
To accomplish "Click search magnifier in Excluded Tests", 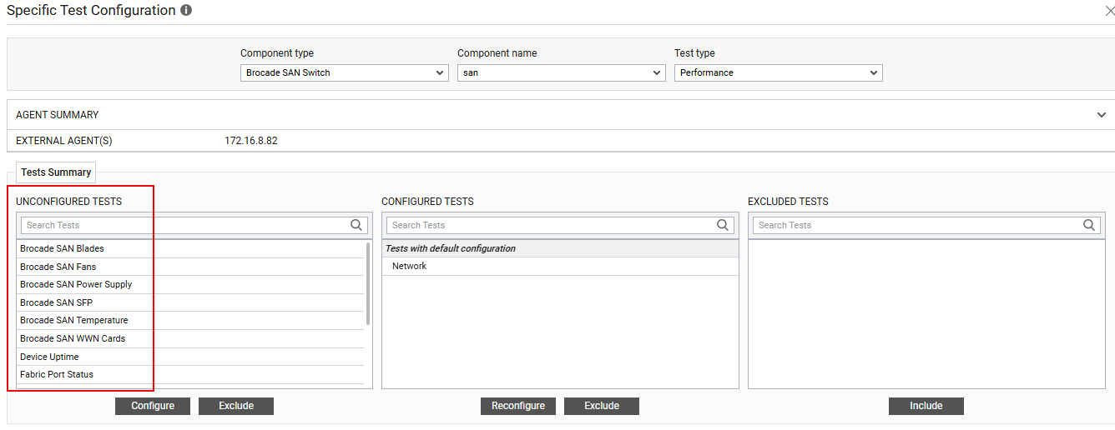I will (1089, 225).
